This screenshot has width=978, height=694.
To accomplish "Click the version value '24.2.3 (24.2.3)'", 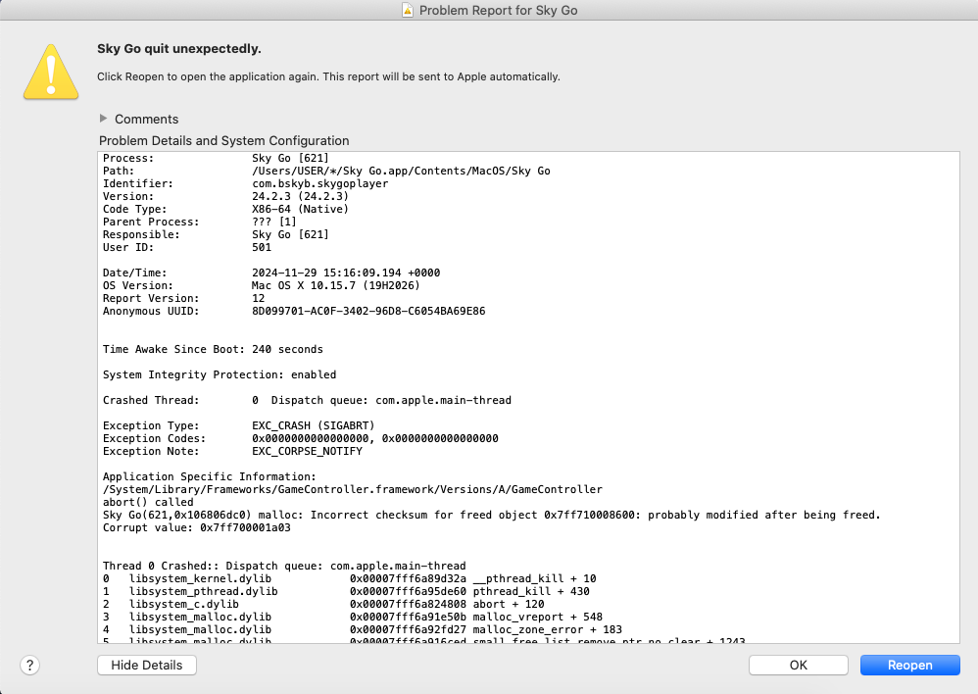I will 300,196.
